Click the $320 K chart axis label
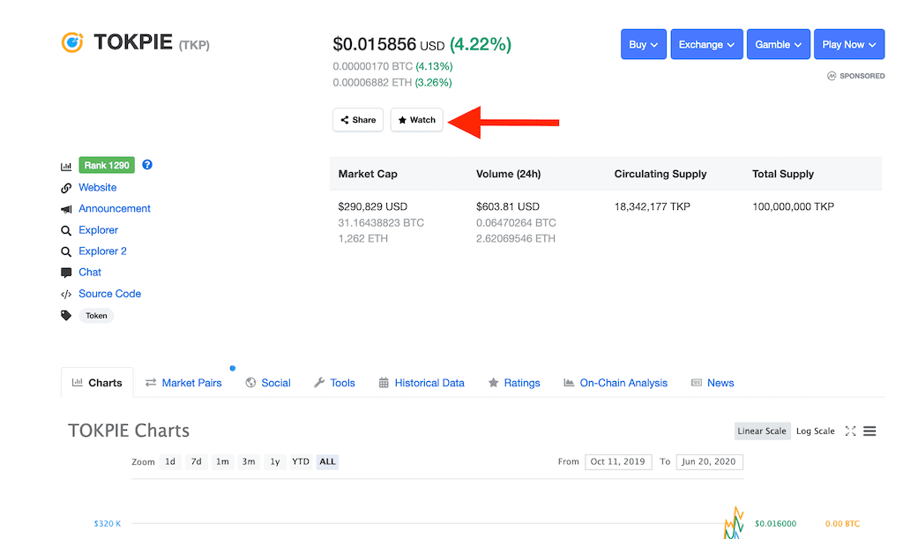Image resolution: width=903 pixels, height=539 pixels. tap(108, 523)
